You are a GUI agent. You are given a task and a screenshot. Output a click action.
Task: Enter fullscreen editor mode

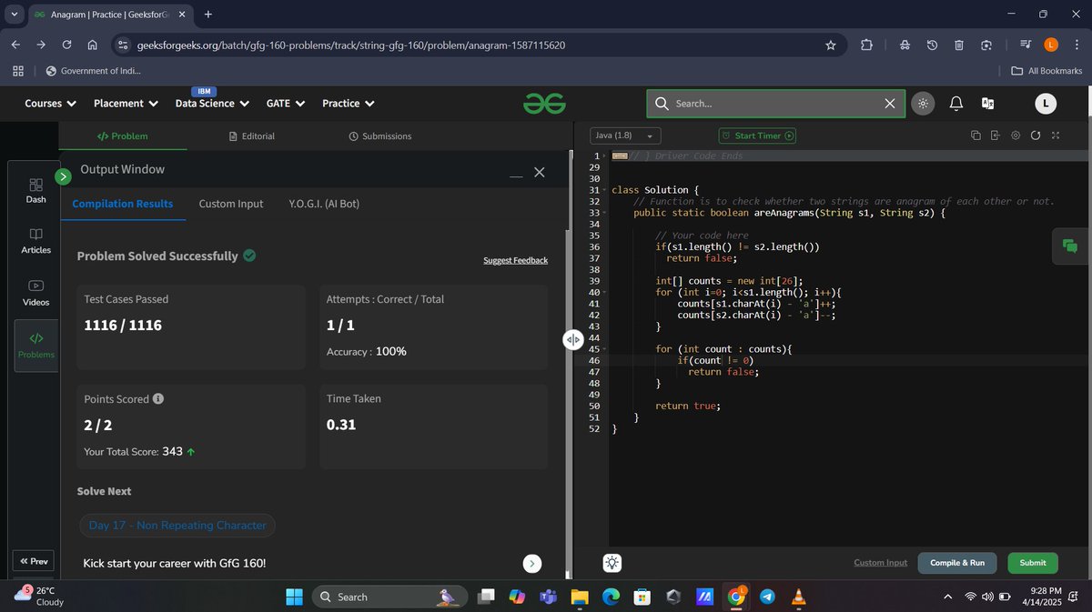pos(1056,135)
